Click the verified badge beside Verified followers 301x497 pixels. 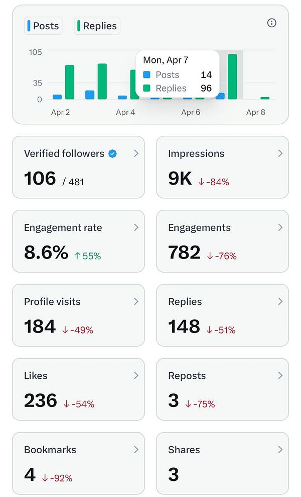(x=113, y=154)
